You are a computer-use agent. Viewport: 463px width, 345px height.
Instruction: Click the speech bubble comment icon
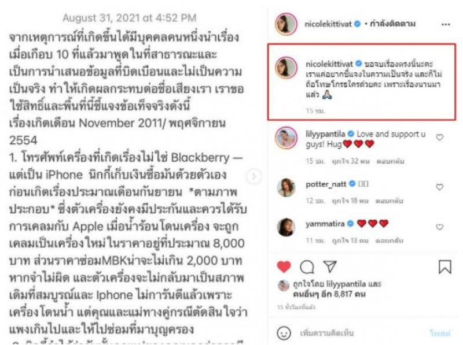click(307, 267)
